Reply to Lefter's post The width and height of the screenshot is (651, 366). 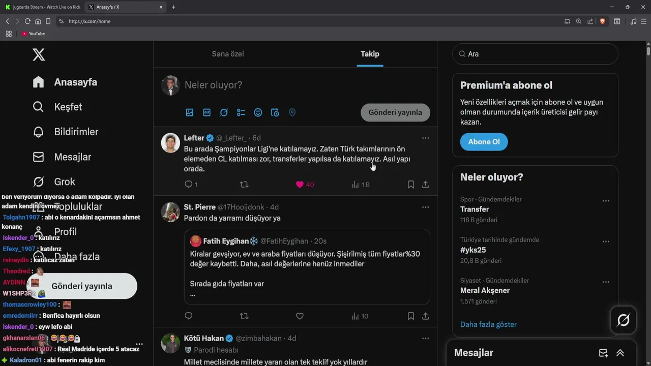191,185
